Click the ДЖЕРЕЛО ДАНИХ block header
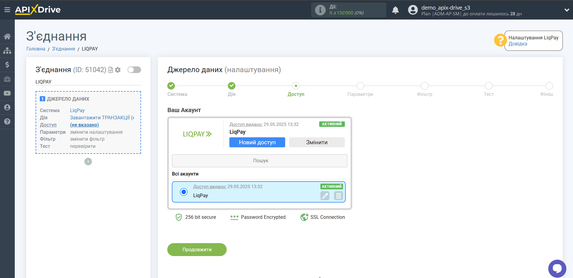 pyautogui.click(x=65, y=99)
